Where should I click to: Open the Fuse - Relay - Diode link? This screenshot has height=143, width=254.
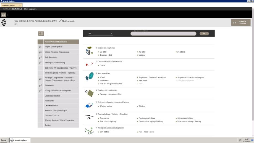(x=146, y=132)
